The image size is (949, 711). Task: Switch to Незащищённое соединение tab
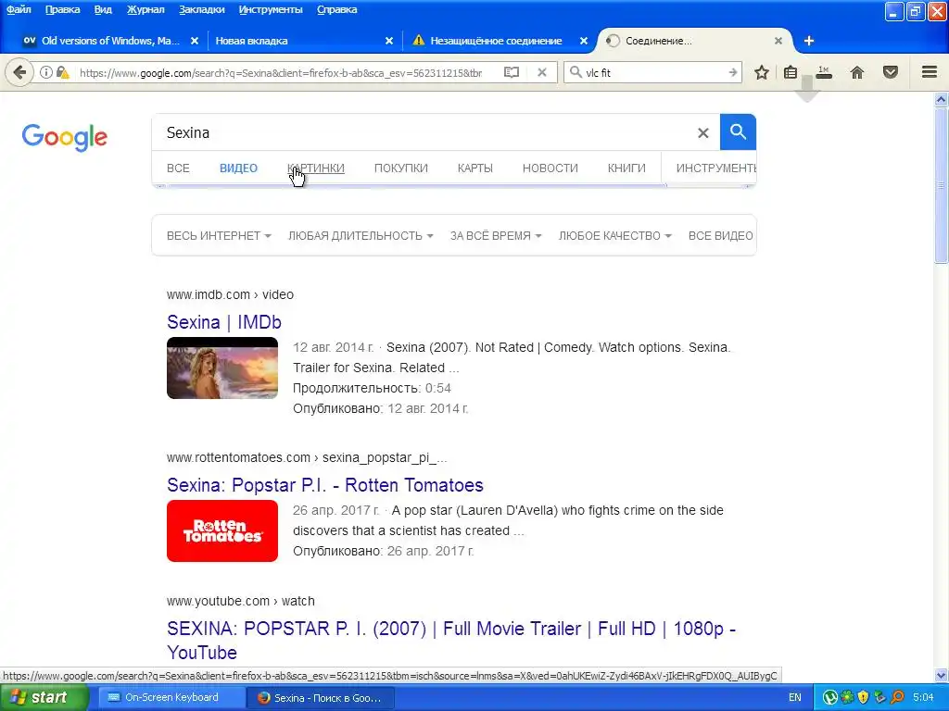[496, 41]
